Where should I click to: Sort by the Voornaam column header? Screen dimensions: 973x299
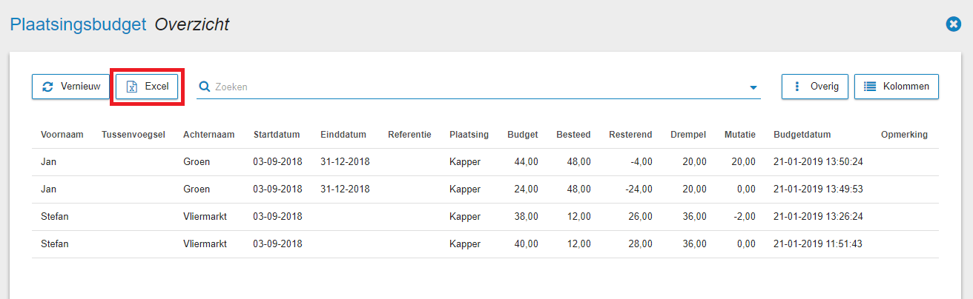[62, 135]
